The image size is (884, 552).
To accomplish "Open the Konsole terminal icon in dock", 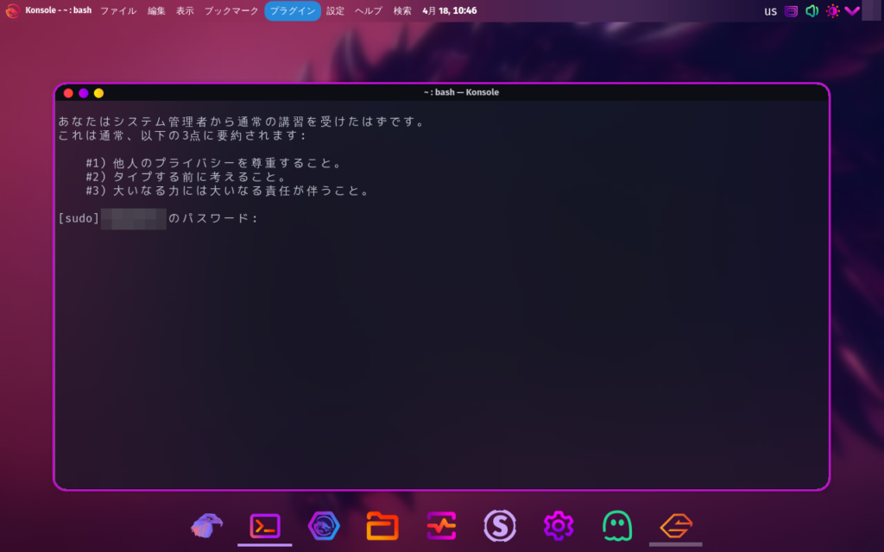I will click(264, 524).
